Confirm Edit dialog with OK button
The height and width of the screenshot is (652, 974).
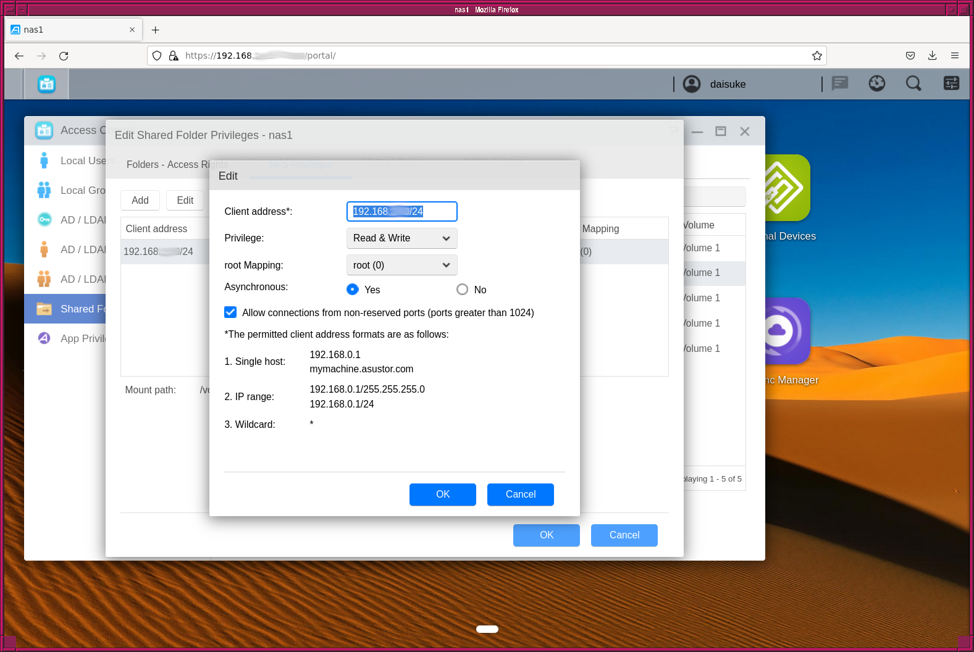pyautogui.click(x=442, y=495)
